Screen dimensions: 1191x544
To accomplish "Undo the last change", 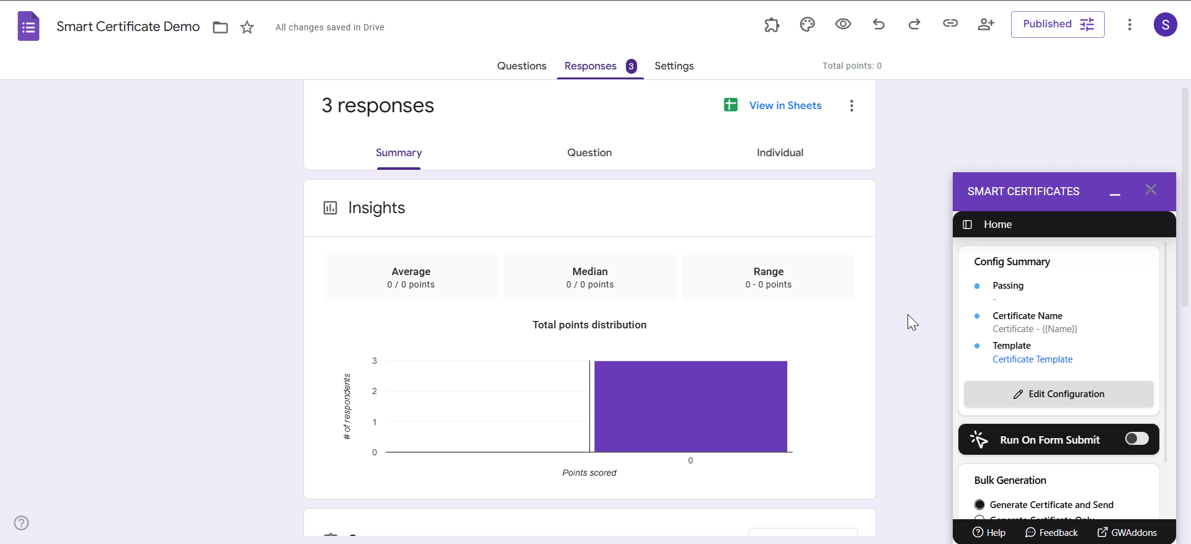I will [x=878, y=24].
